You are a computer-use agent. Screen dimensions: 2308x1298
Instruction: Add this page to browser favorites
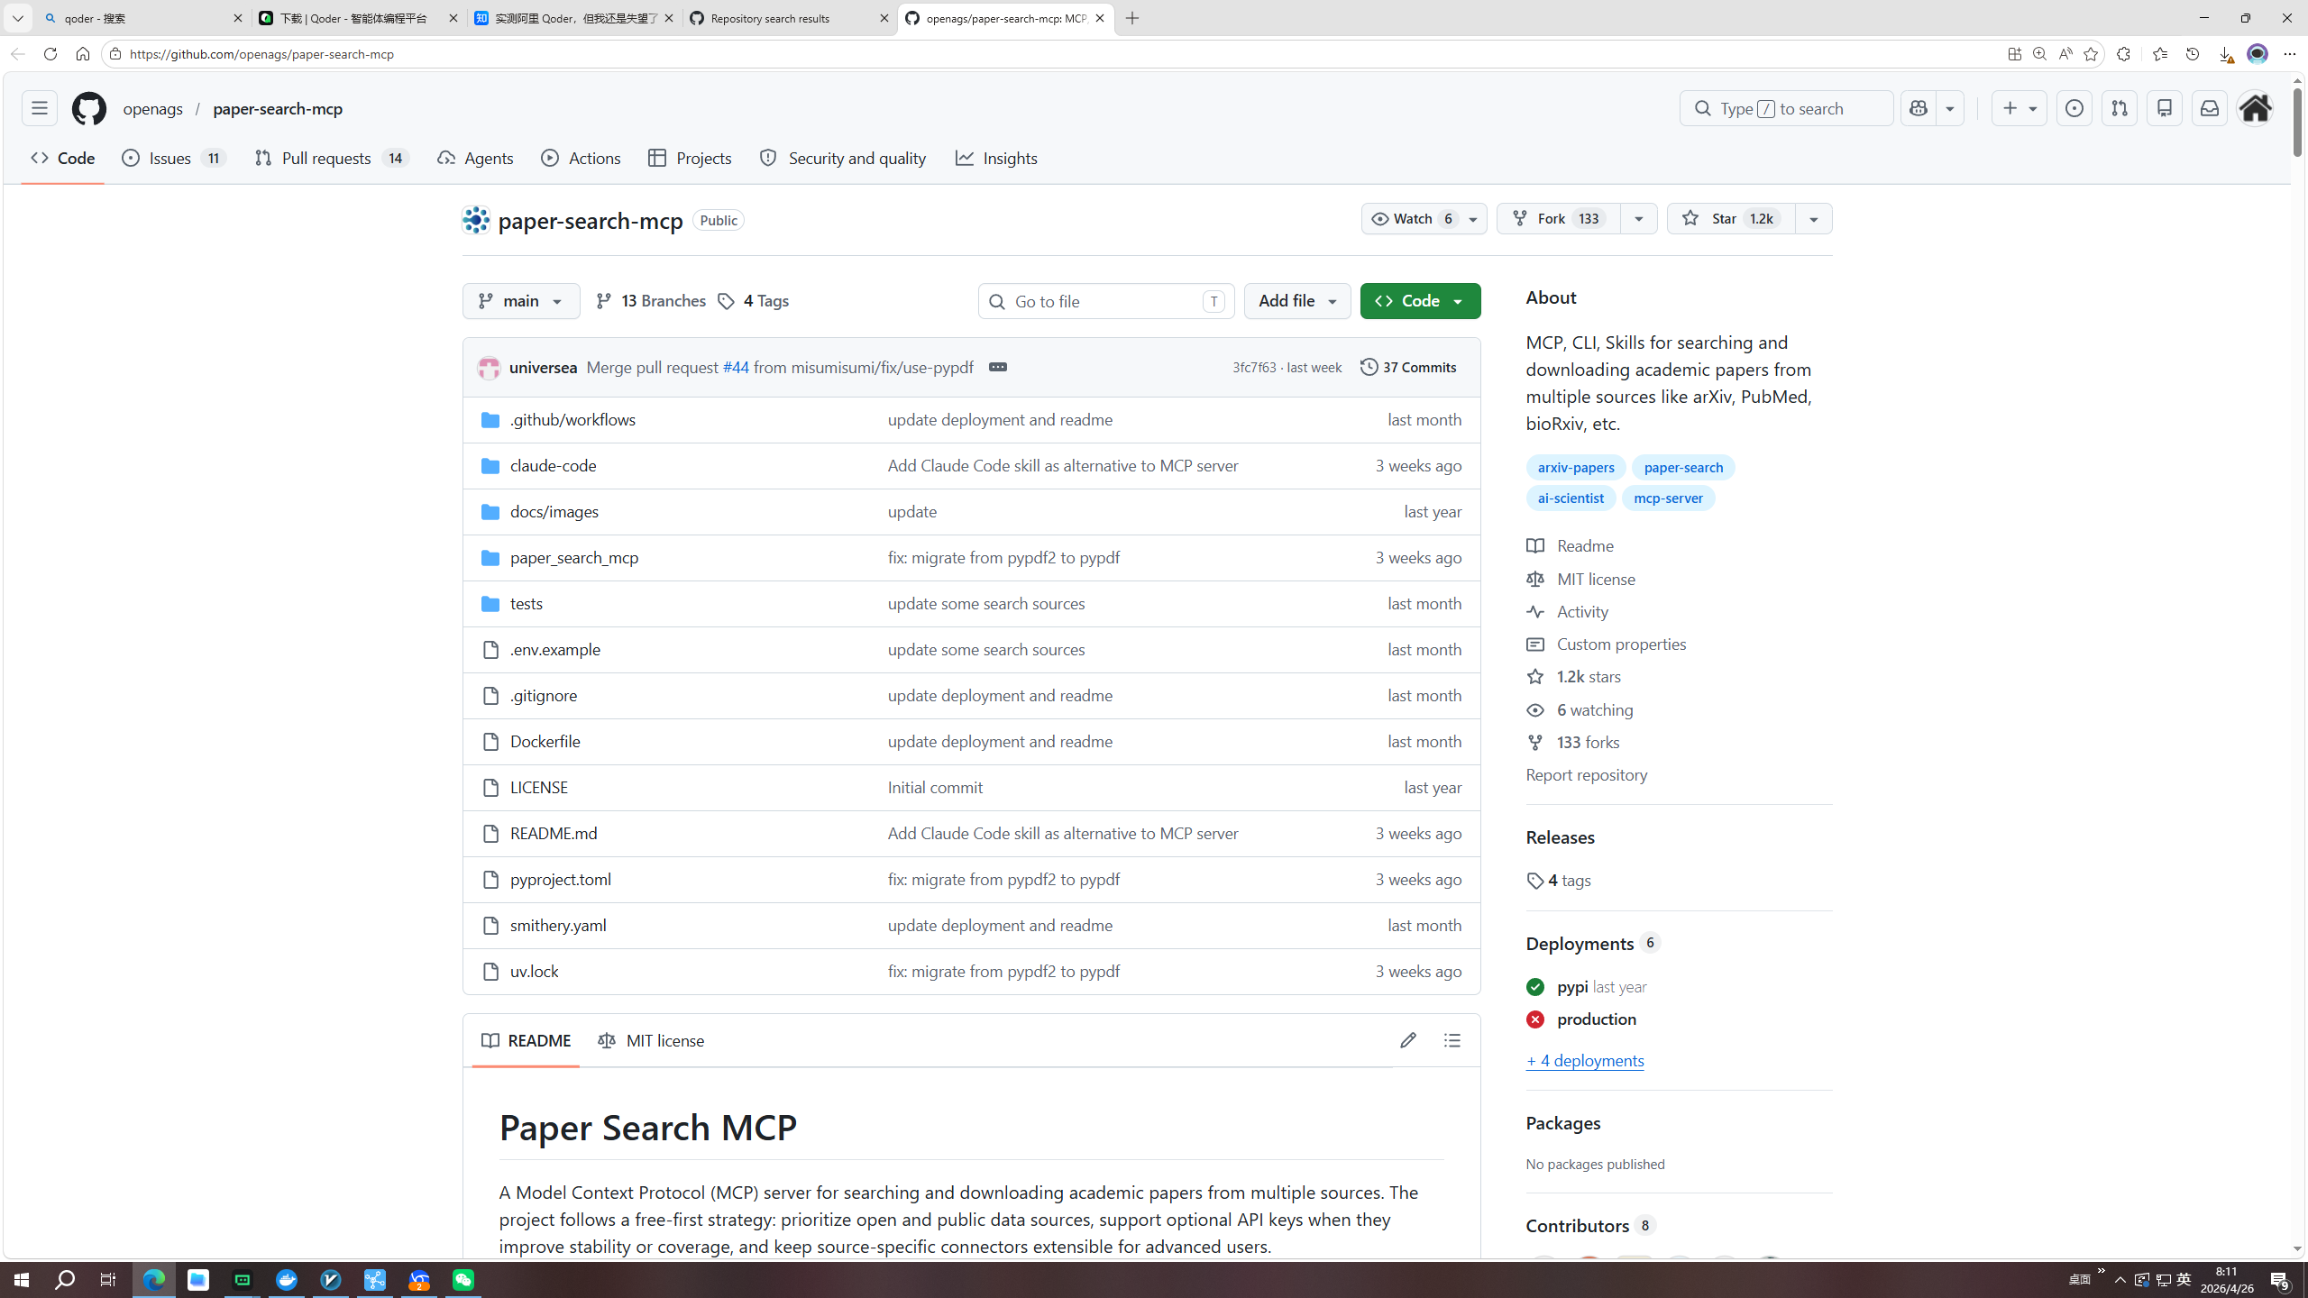[2091, 54]
